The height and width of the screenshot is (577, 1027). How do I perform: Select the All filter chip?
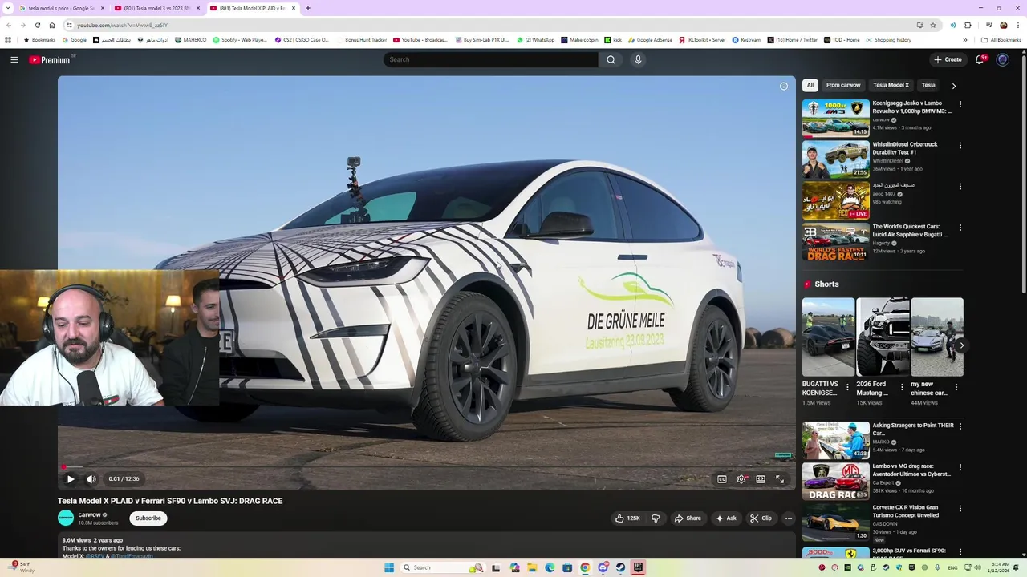(810, 85)
